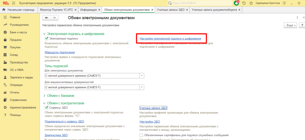The width and height of the screenshot is (305, 140).
Task: Click the home icon on Начальная страница
Action: (4, 10)
